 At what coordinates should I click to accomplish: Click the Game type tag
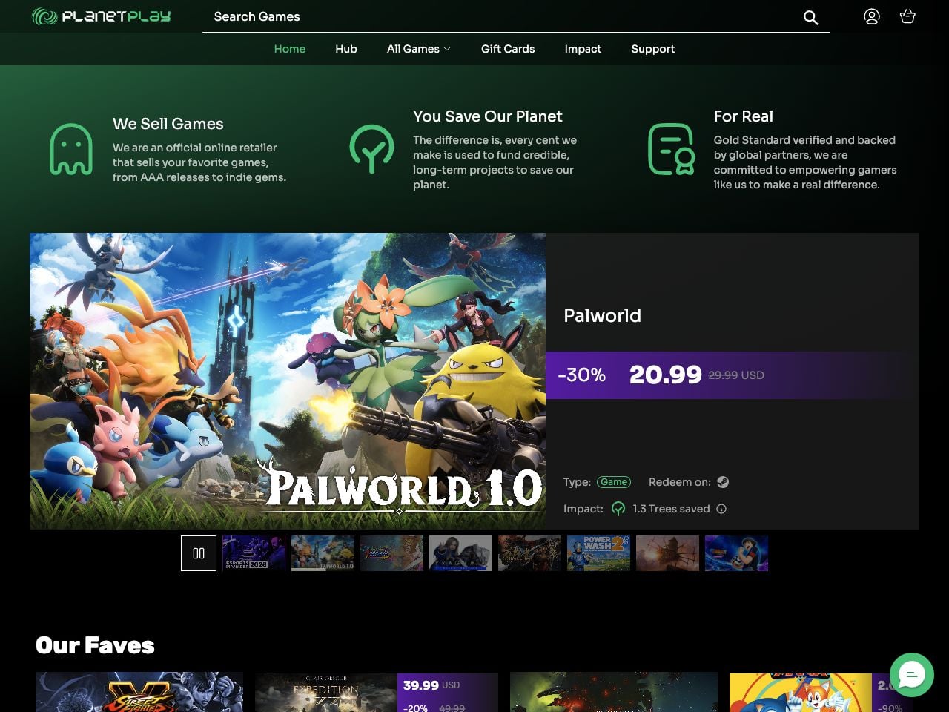pyautogui.click(x=614, y=482)
